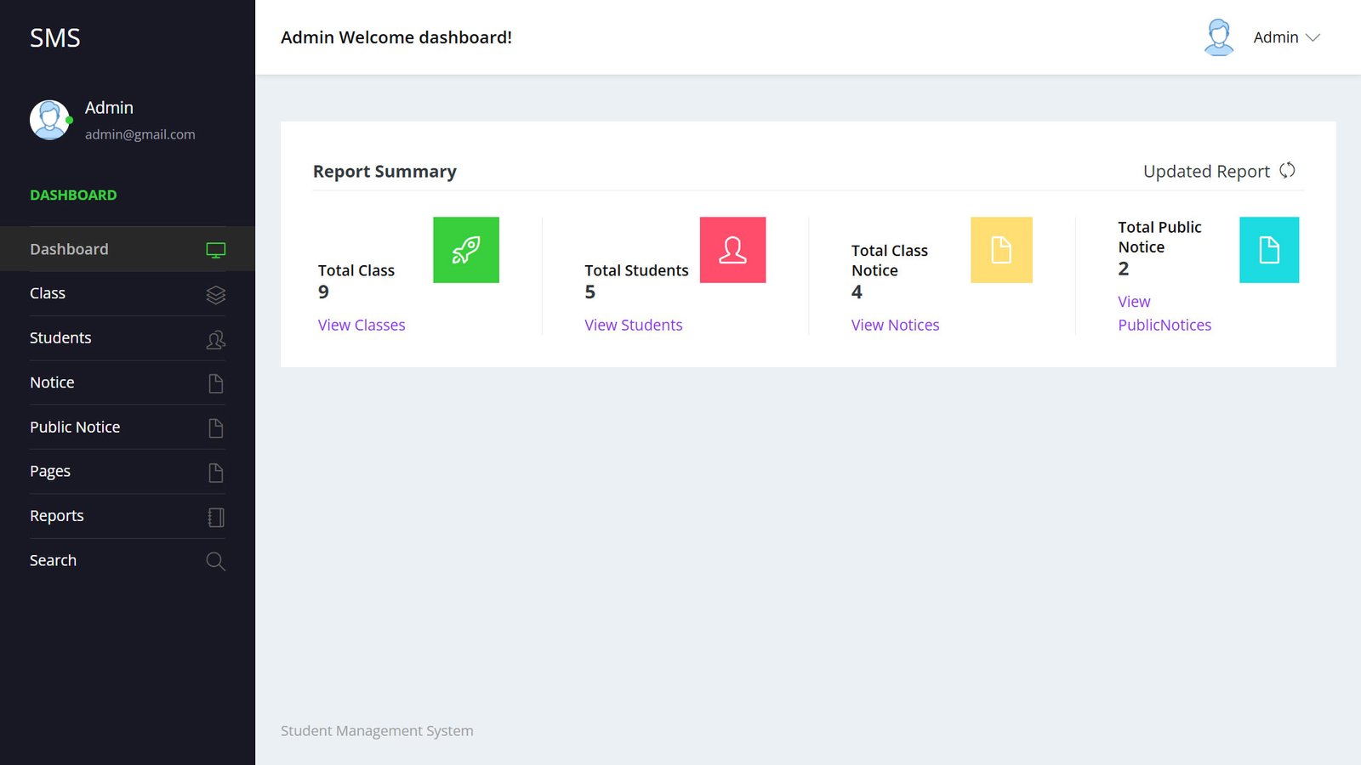Click the users icon in Students row
The image size is (1361, 765).
[216, 340]
